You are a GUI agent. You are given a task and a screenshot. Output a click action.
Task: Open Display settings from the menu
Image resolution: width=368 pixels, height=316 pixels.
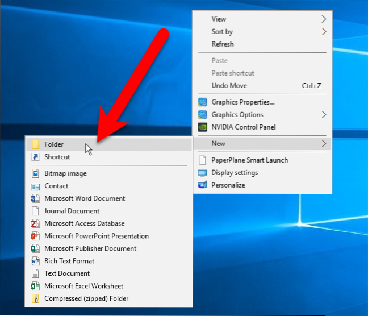point(235,173)
